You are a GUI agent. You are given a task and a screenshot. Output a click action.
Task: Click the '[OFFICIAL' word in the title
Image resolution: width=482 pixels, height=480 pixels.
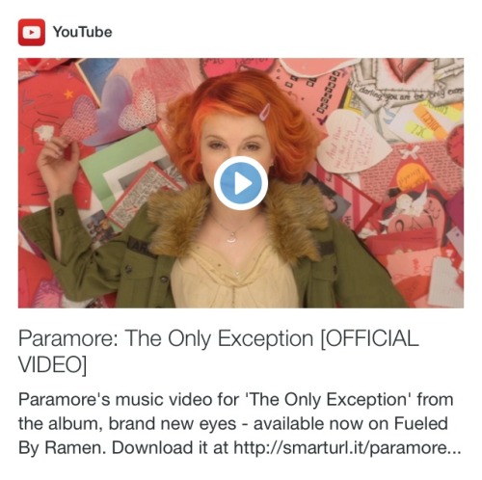pos(369,338)
